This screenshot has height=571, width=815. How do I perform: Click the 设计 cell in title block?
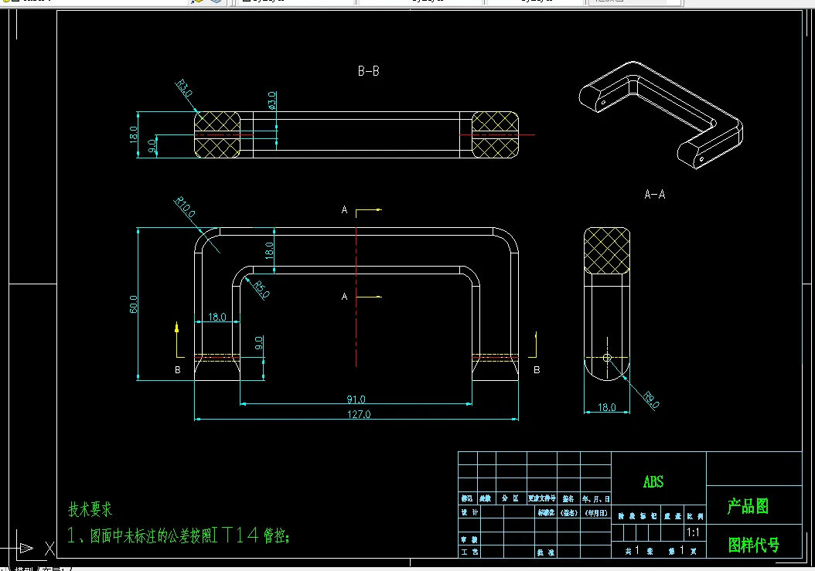pyautogui.click(x=470, y=512)
